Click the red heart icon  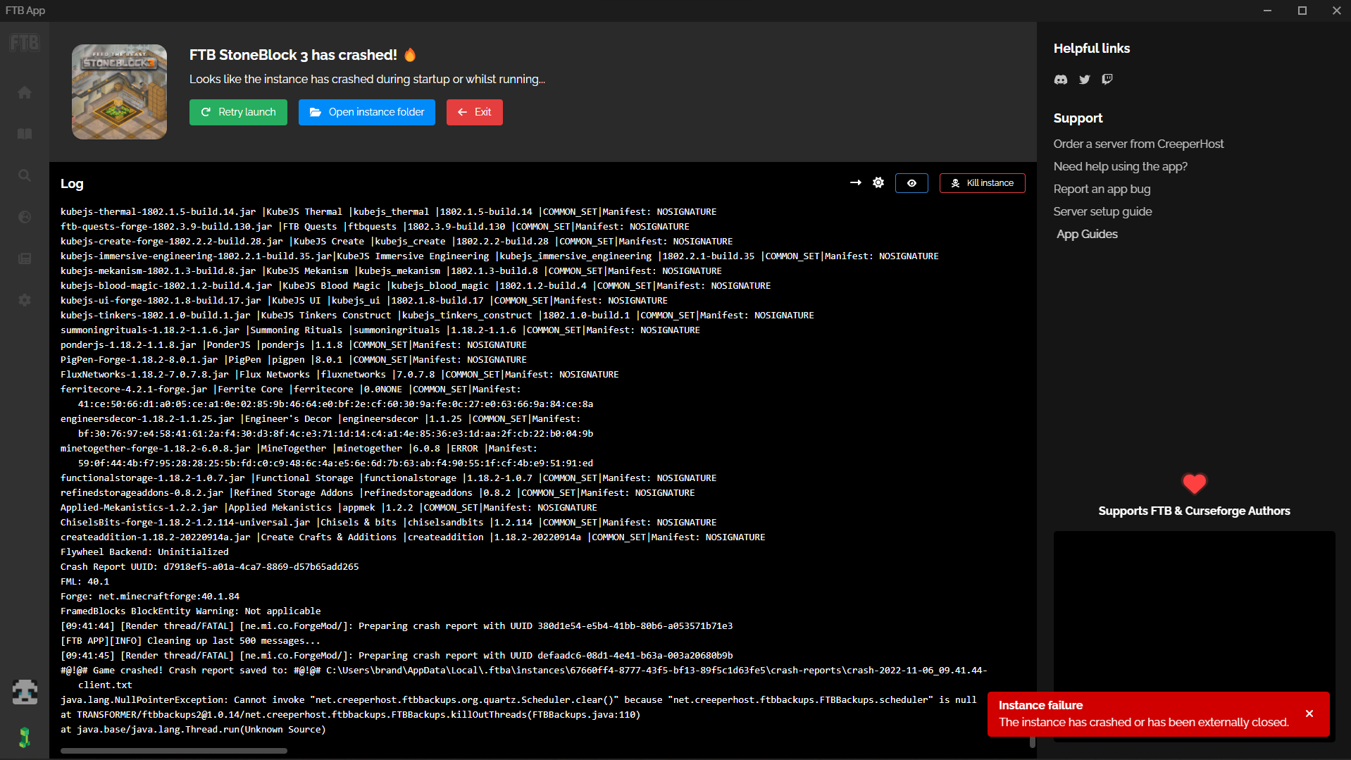click(x=1194, y=483)
